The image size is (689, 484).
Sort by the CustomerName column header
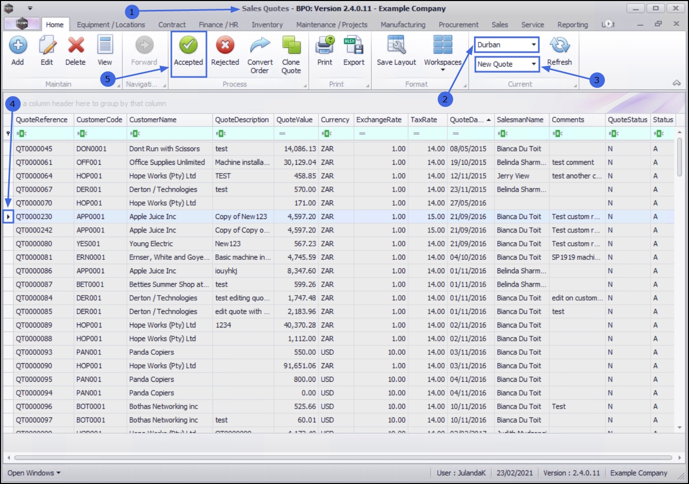tap(169, 119)
